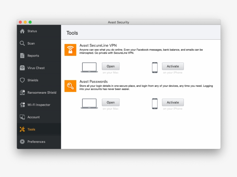Select the Shields icon in sidebar
Image resolution: width=237 pixels, height=177 pixels.
[22, 80]
